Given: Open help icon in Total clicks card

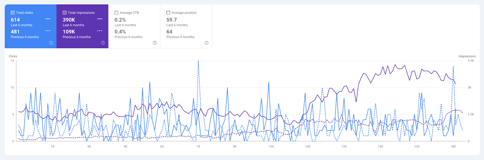Looking at the screenshot, I should coord(51,43).
